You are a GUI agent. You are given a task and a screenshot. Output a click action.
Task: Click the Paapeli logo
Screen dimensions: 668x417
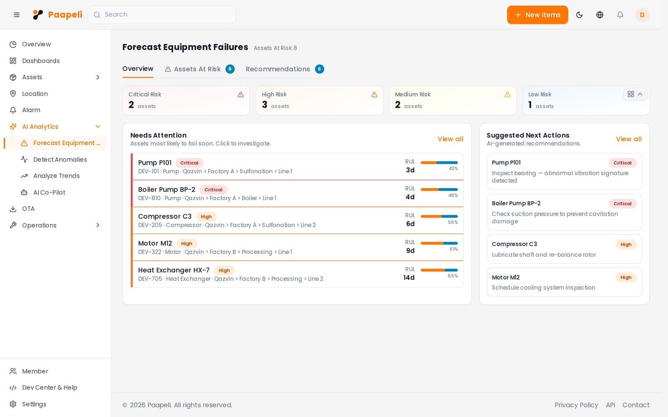[x=58, y=15]
